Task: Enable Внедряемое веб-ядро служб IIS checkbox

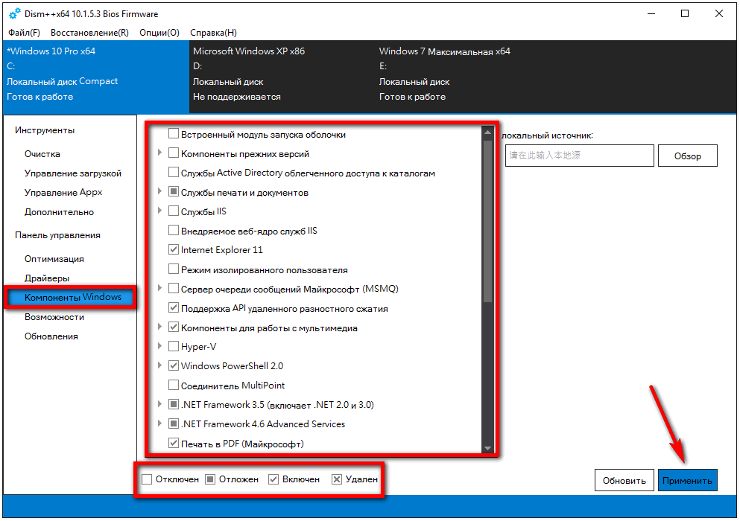Action: click(x=173, y=230)
